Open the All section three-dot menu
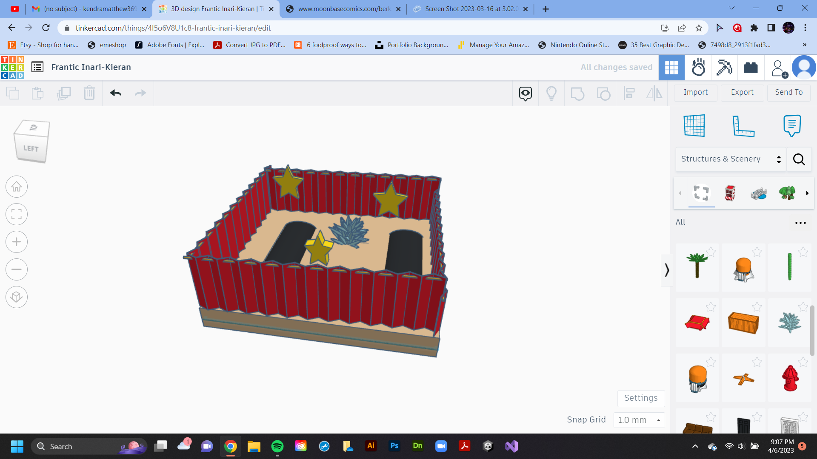Screen dimensions: 817x459 (800, 223)
